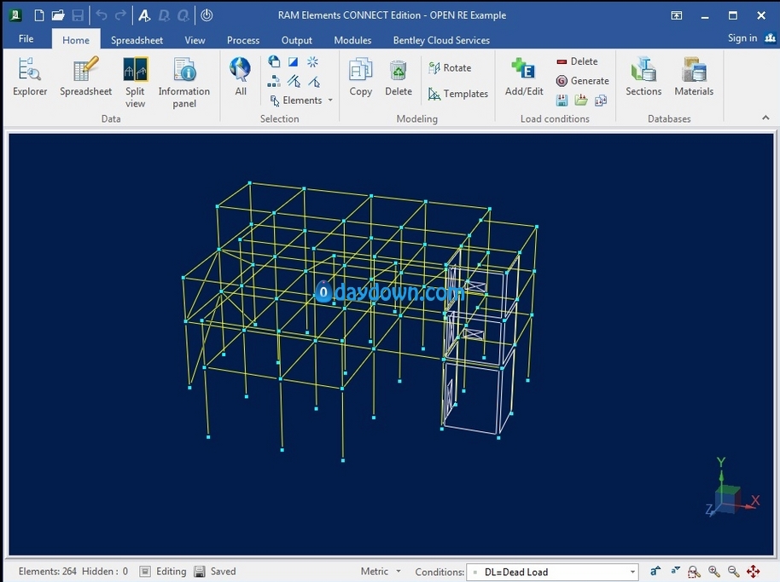Click the ribbon display options icon
The image size is (780, 582).
point(677,15)
